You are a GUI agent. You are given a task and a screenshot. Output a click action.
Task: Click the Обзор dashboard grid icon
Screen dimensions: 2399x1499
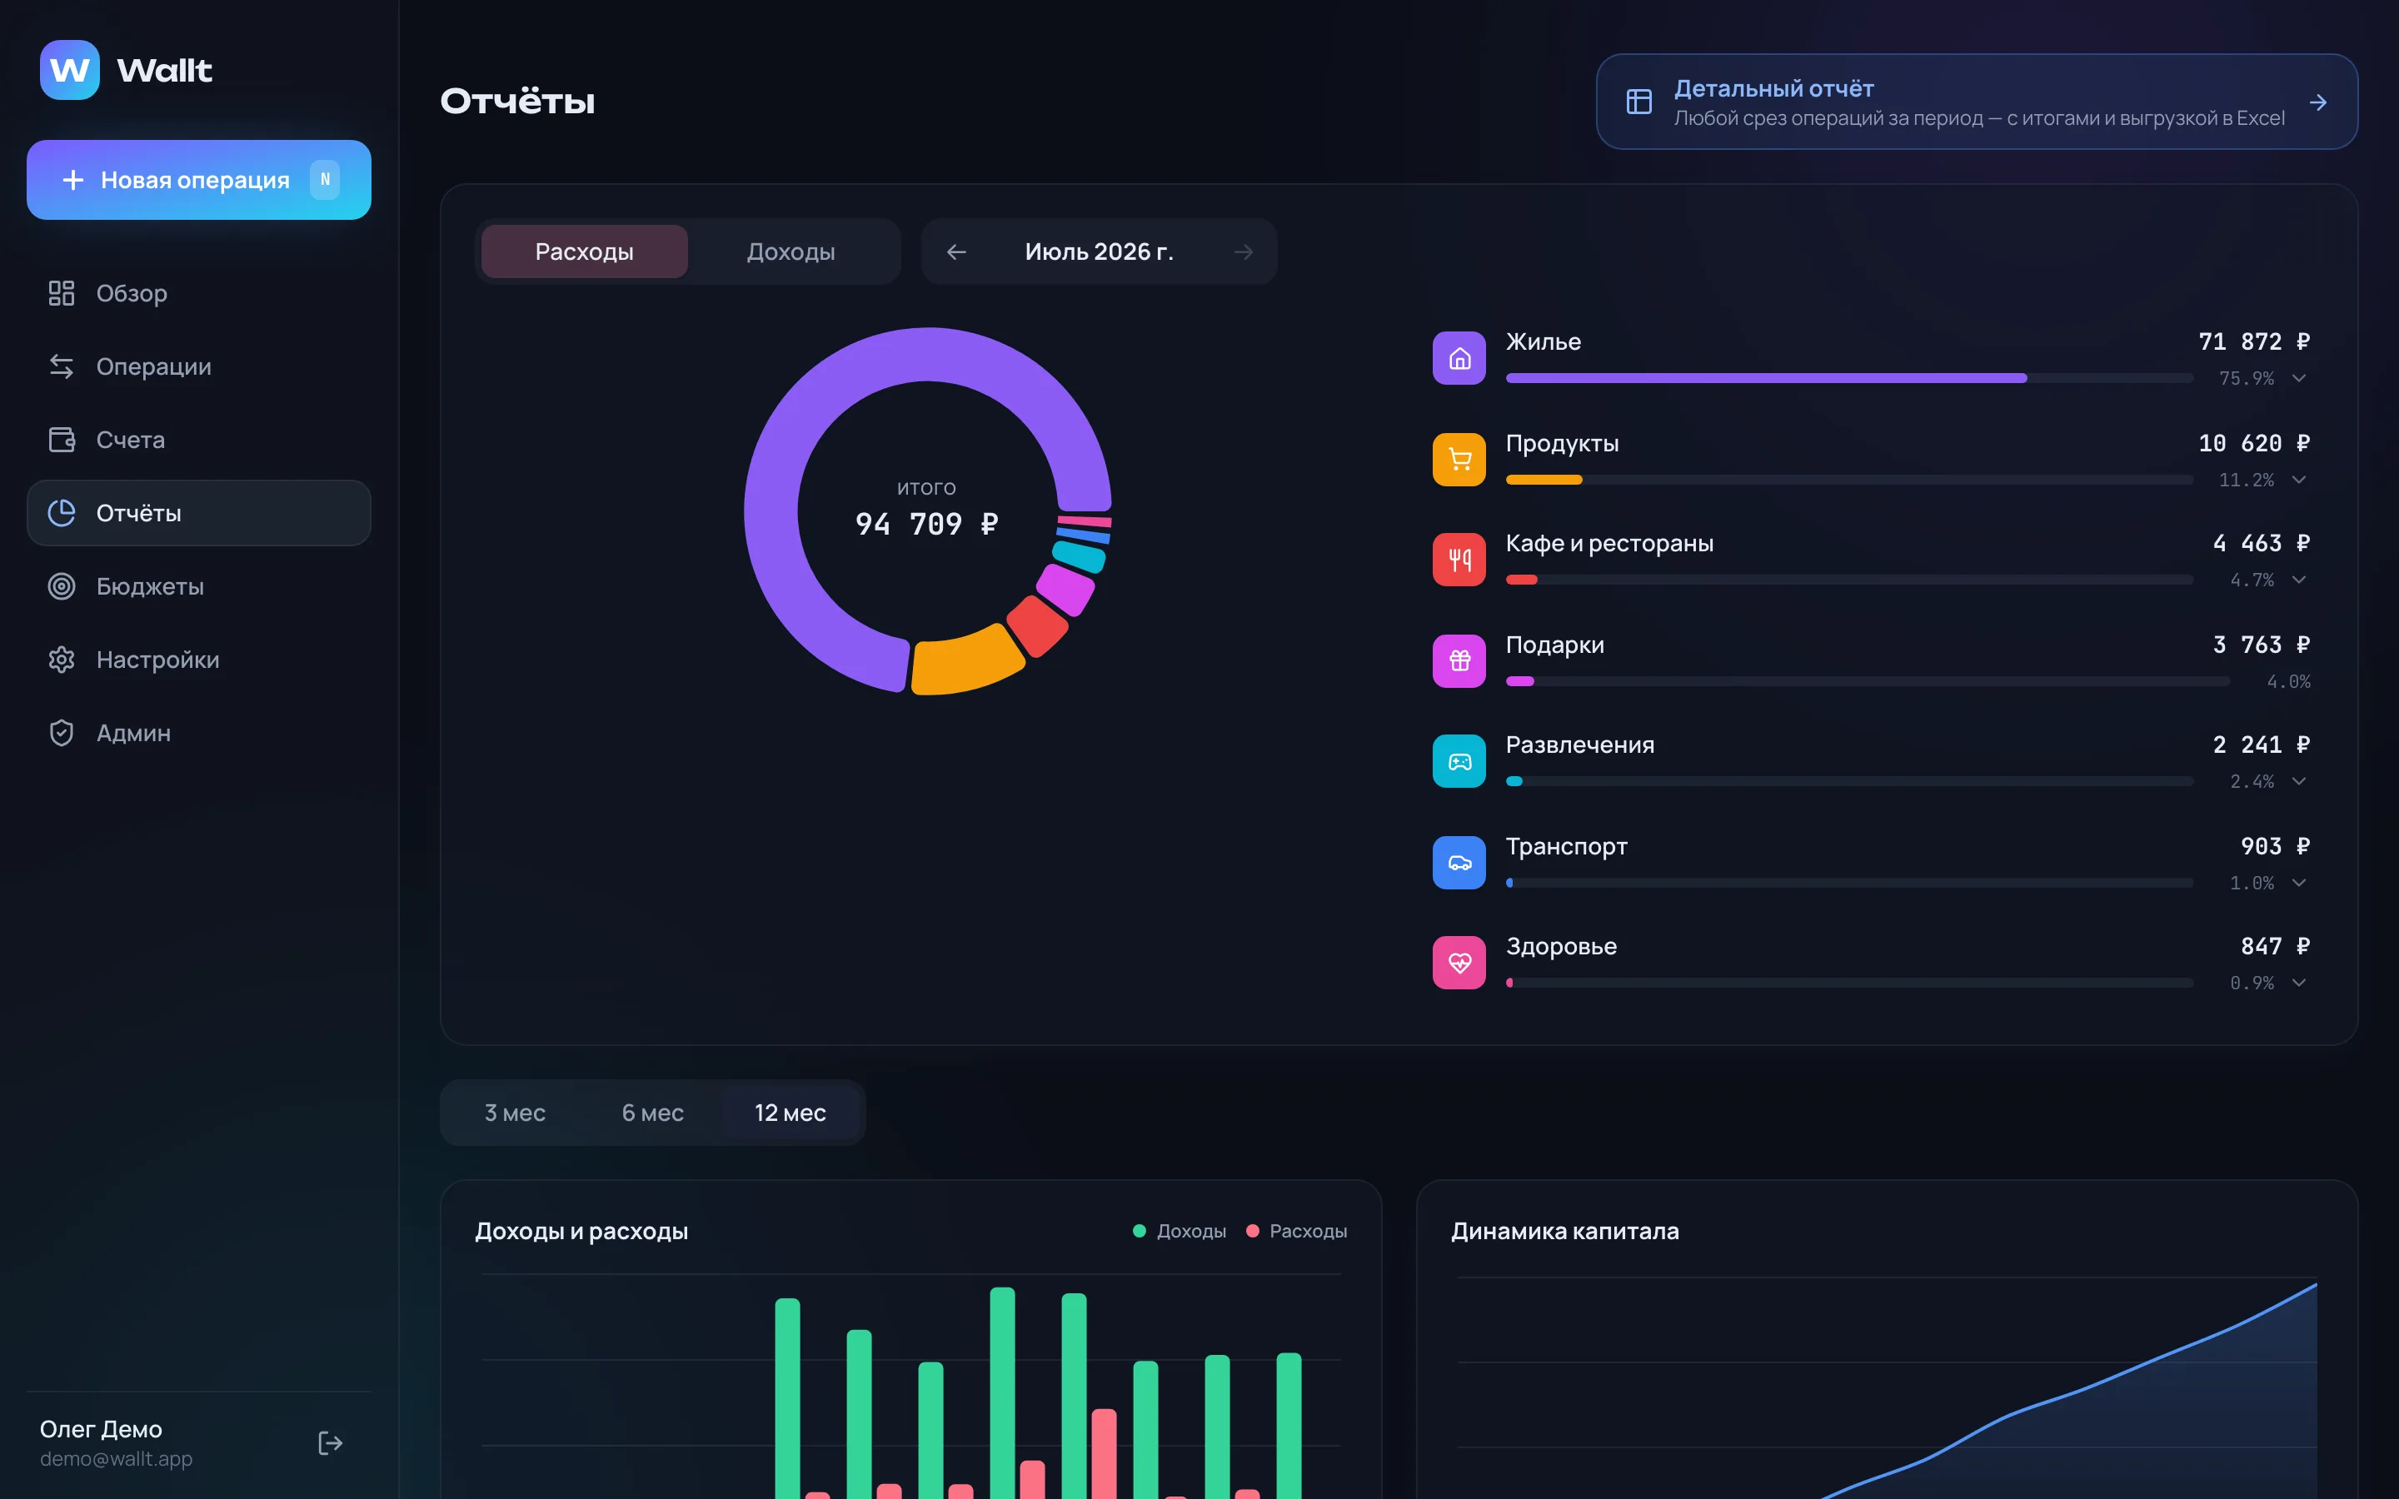click(x=62, y=293)
